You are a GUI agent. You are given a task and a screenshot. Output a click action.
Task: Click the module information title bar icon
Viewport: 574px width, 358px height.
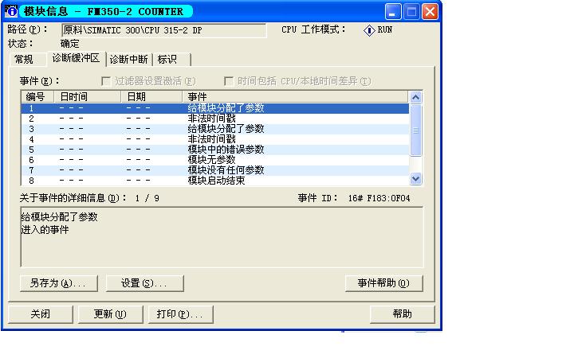[11, 11]
